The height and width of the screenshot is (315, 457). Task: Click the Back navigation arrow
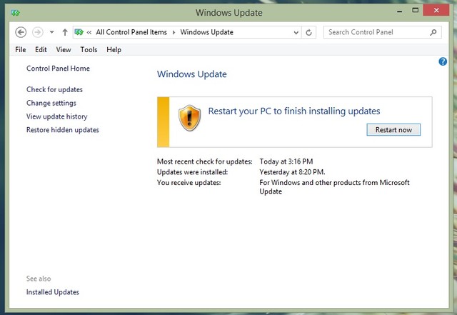[21, 32]
